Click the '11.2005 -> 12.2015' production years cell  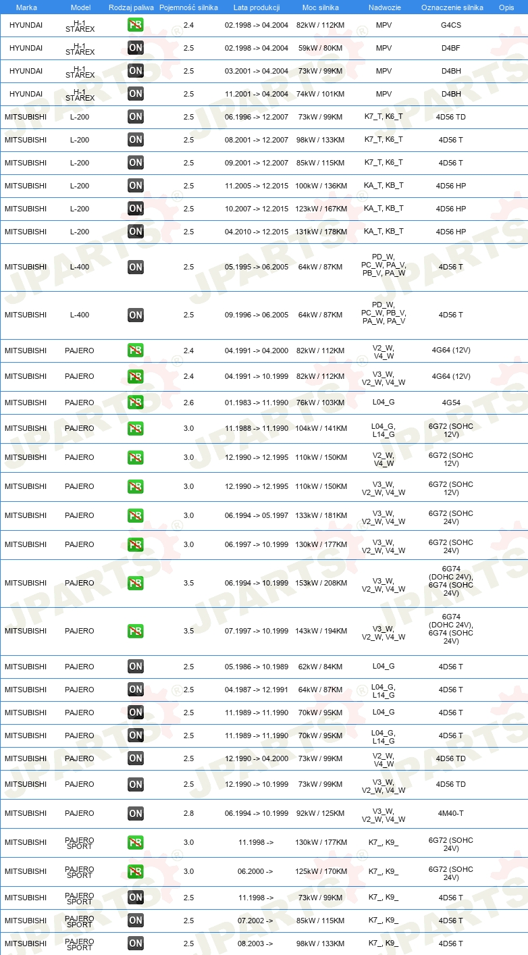point(257,186)
